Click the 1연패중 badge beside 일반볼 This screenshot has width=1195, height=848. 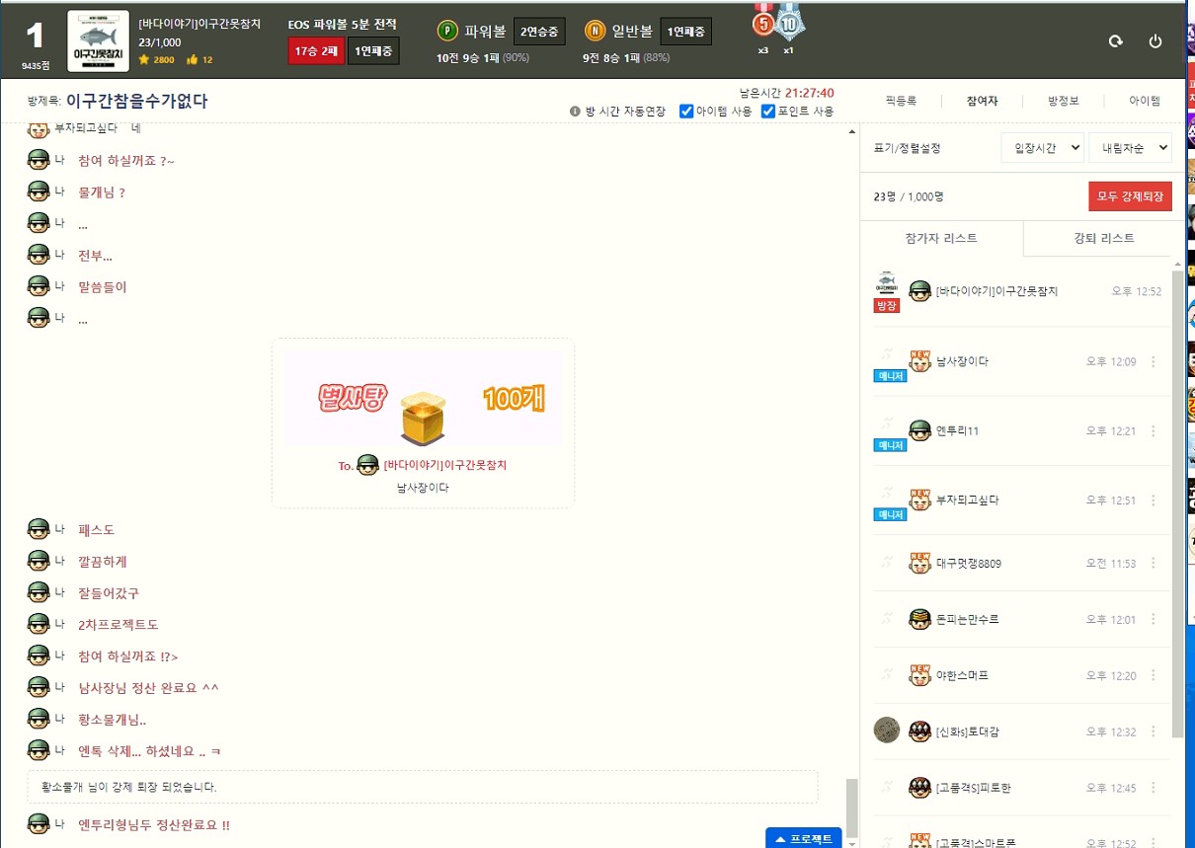[685, 32]
